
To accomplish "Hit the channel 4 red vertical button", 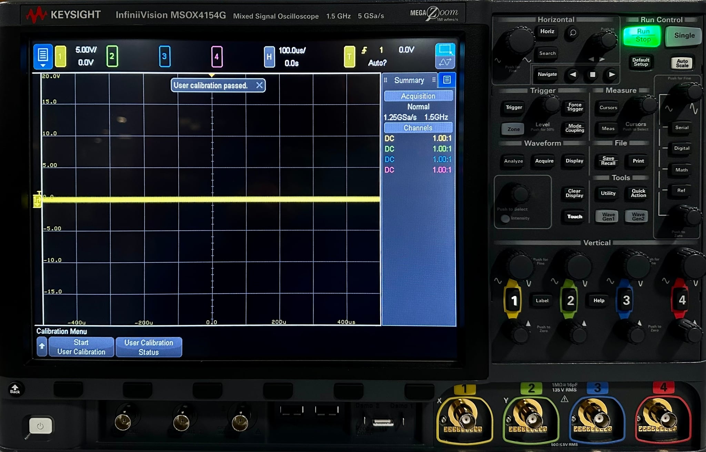I will 682,300.
